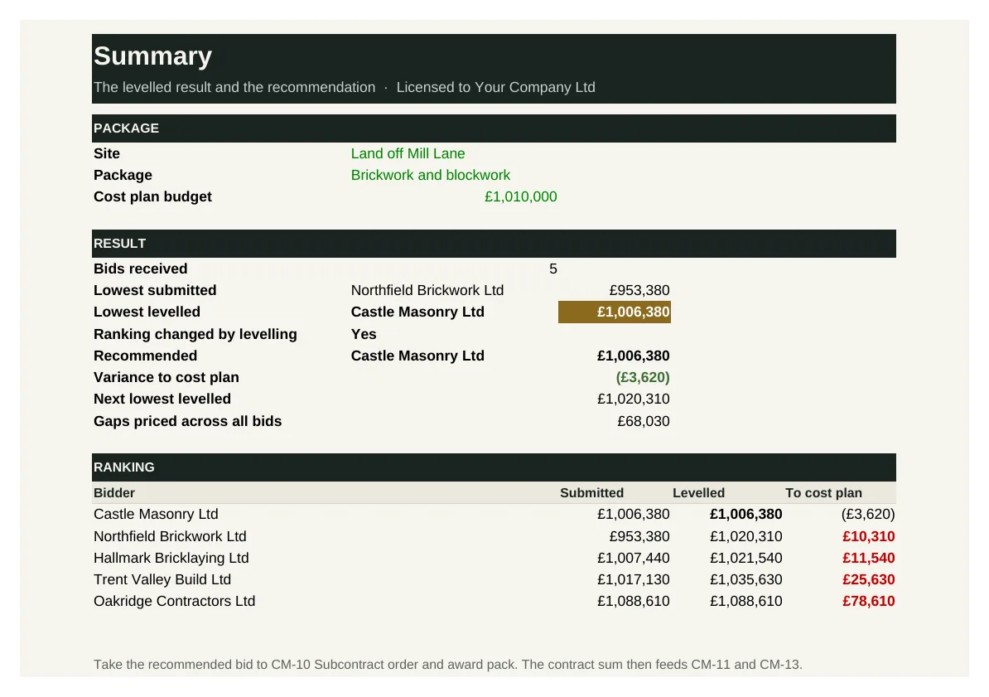Select Northfield Brickwork Ltd in Lowest submitted row
This screenshot has width=989, height=697.
(x=427, y=290)
